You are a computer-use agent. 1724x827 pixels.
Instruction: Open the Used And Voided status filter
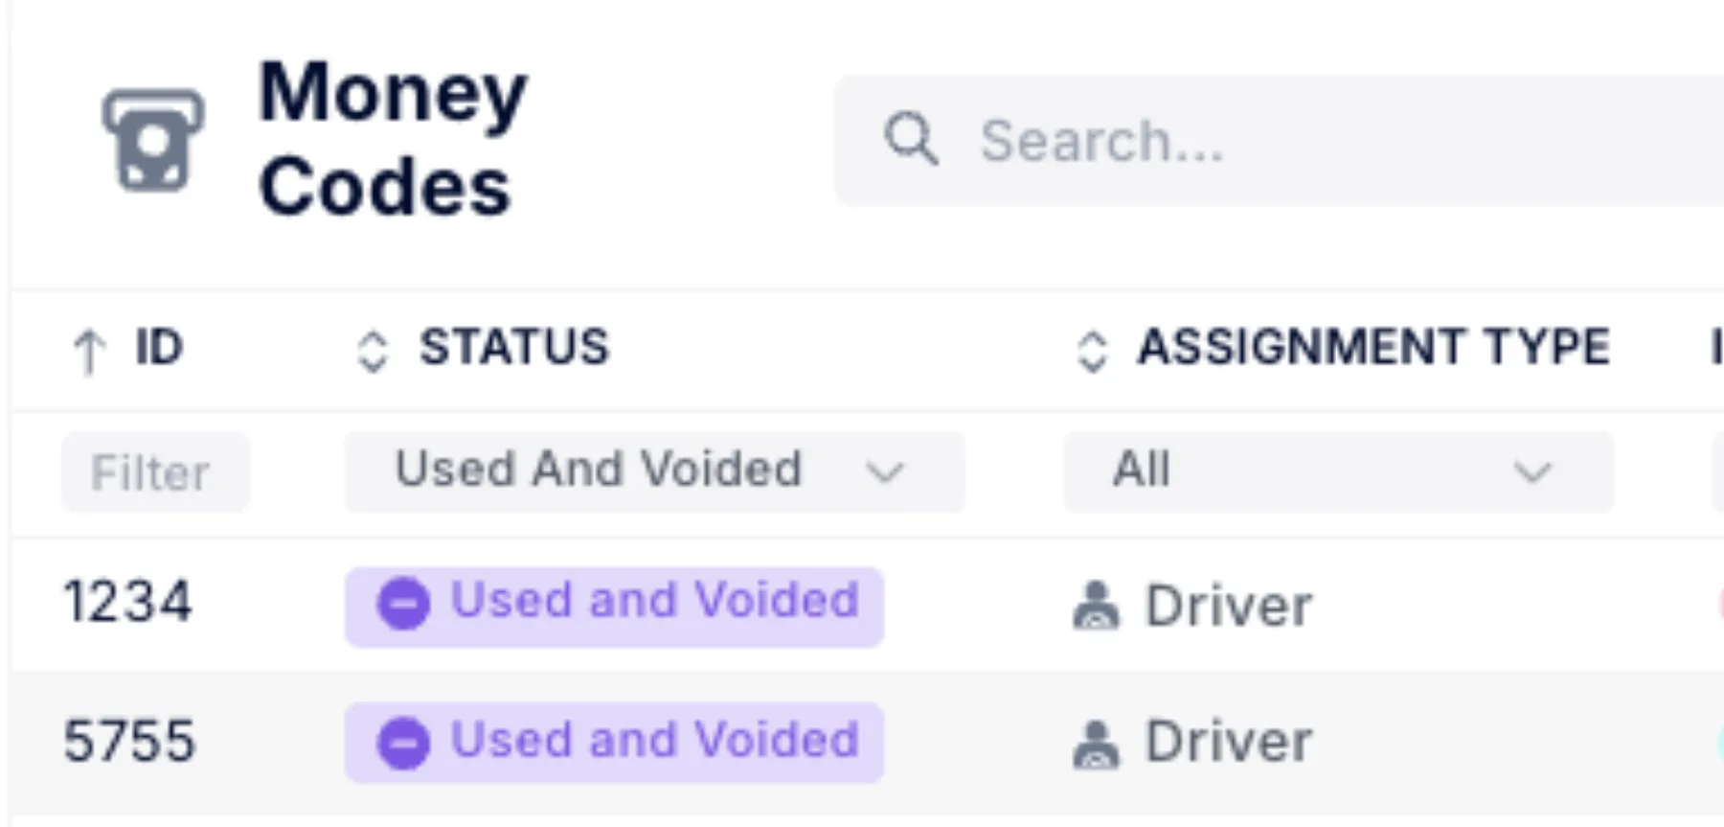click(x=655, y=471)
